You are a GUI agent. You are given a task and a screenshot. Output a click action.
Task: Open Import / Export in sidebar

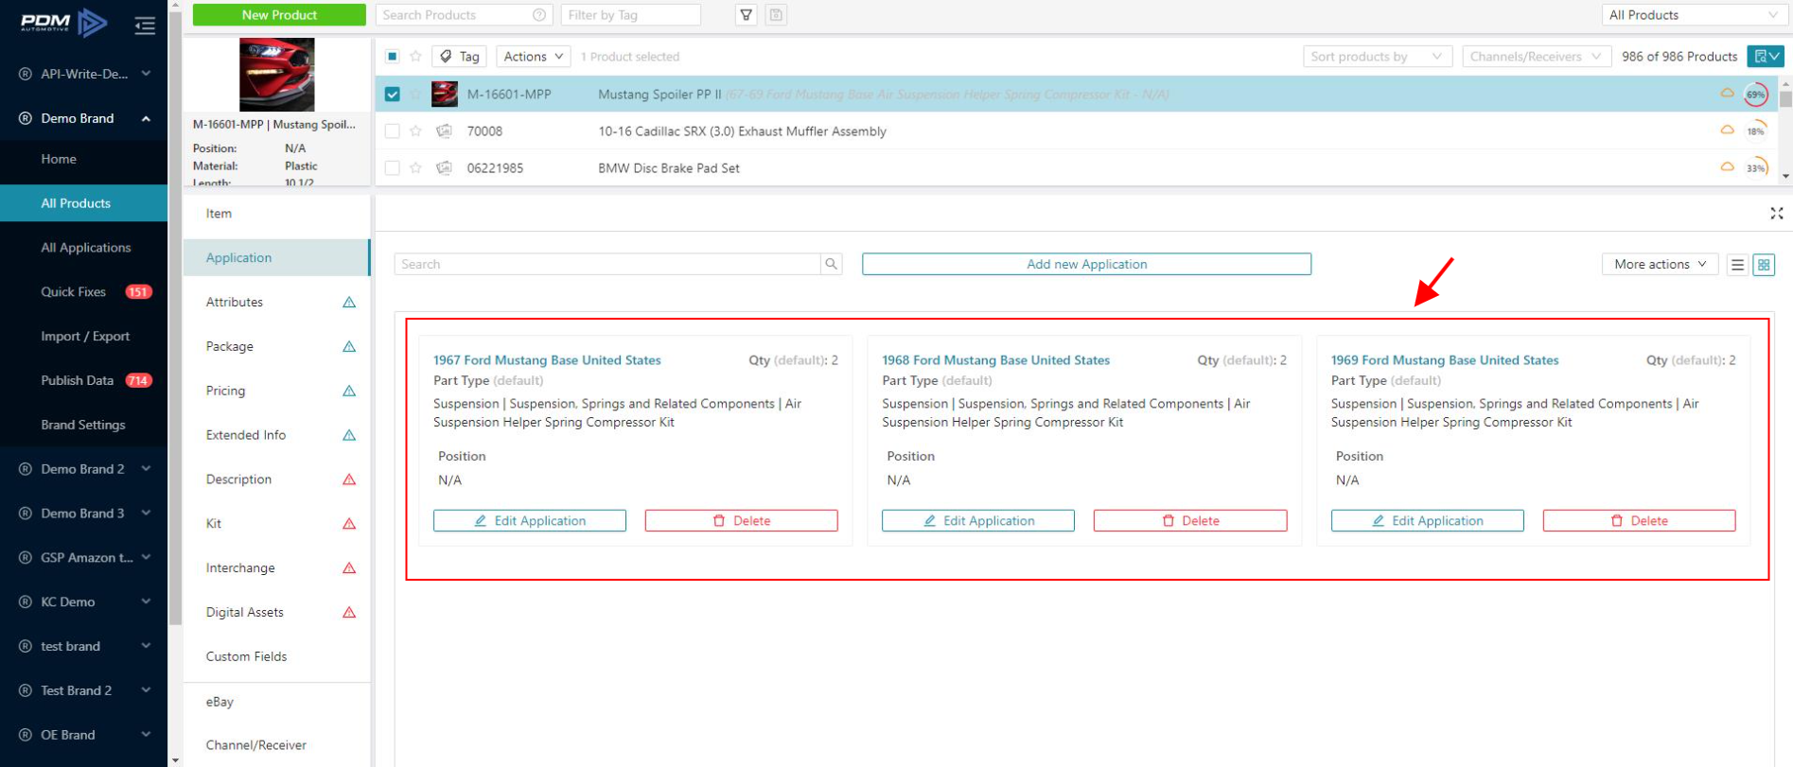click(84, 337)
